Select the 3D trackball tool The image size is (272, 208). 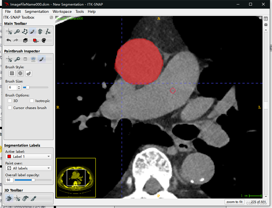pyautogui.click(x=9, y=198)
